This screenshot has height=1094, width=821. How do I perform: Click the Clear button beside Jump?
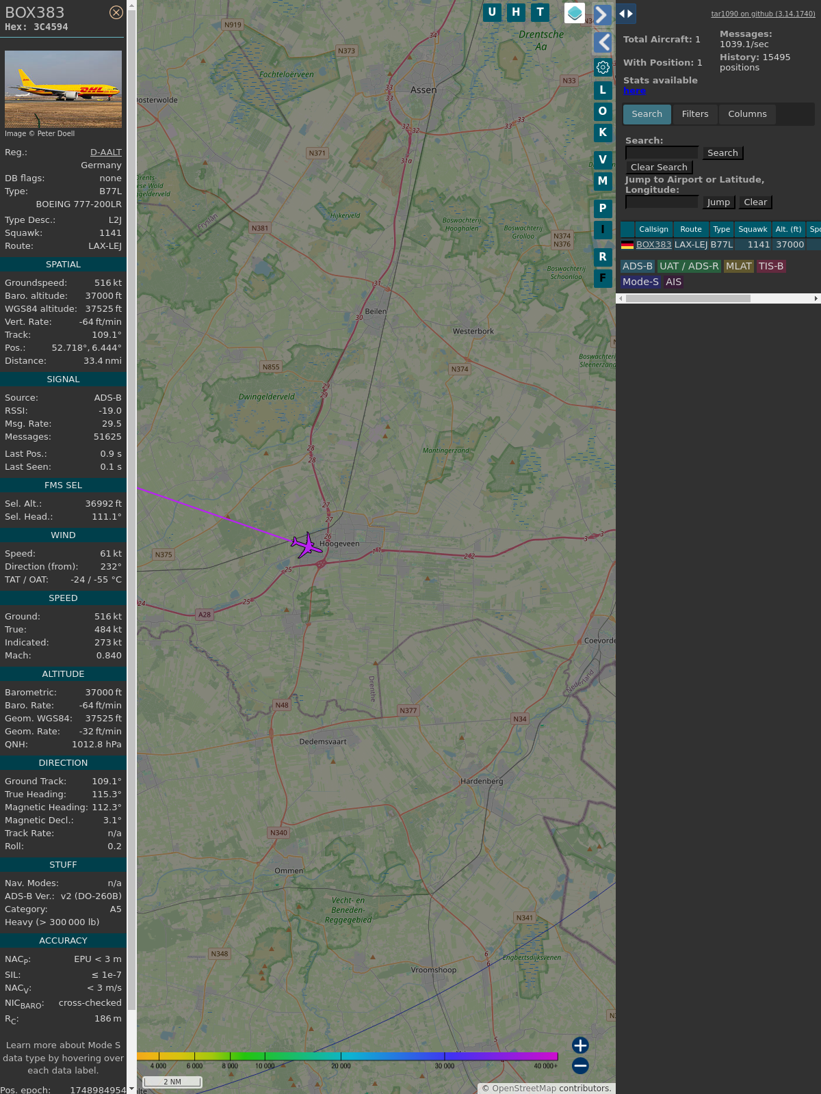(755, 202)
